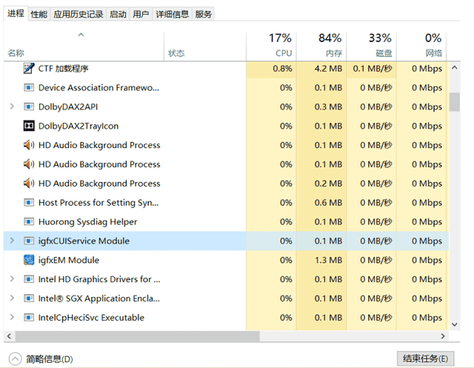474x368 pixels.
Task: Select the Device Association Framewo... row name
Action: (x=99, y=87)
